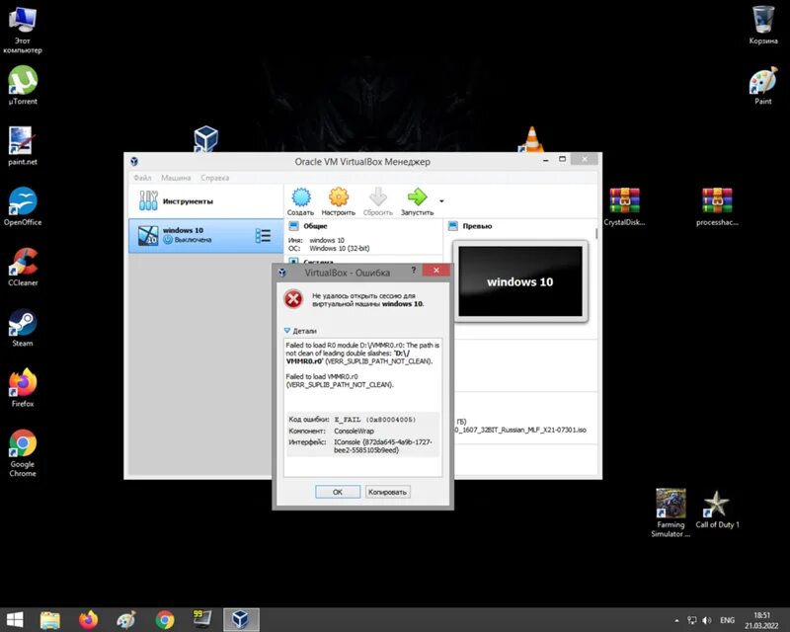
Task: Click the volume speaker tray icon
Action: tap(707, 620)
